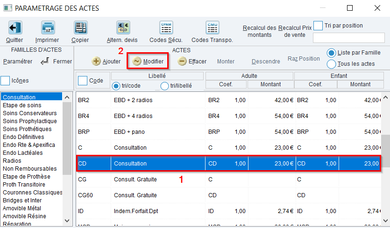Screen dimensions: 390x228
Task: Click the Modifier round icon
Action: pos(136,61)
